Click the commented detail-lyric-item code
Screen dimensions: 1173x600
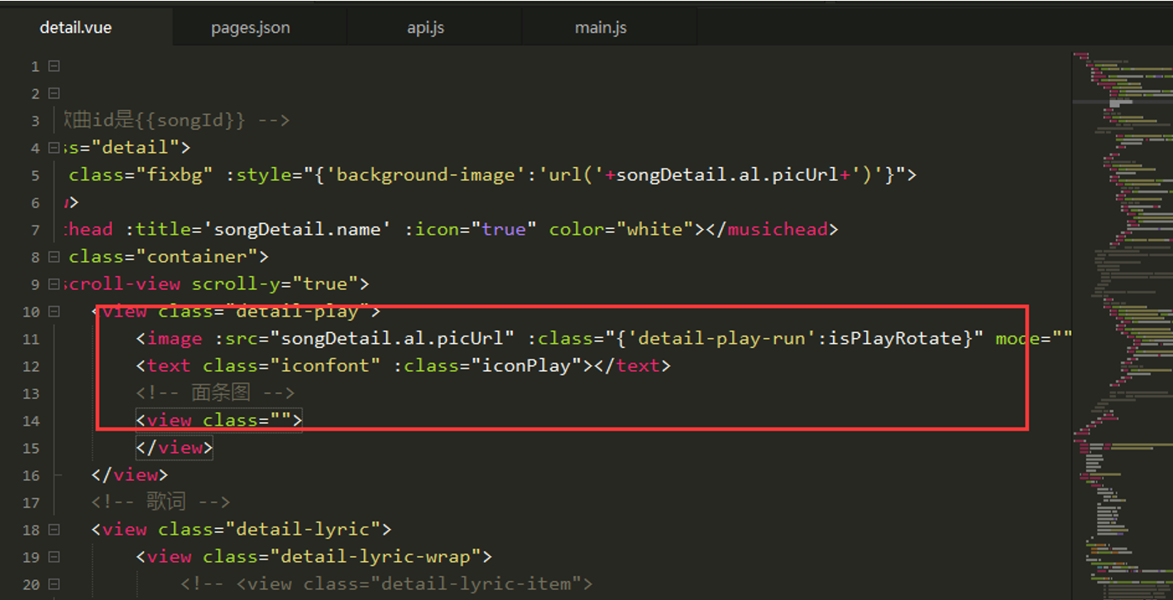[x=386, y=584]
